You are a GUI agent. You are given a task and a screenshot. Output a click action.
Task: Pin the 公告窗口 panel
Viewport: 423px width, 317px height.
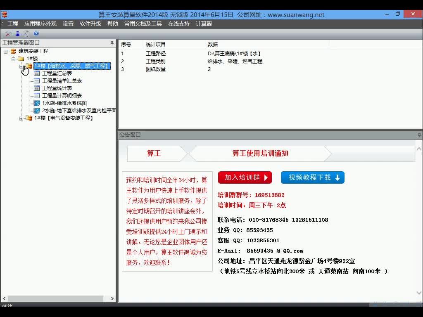point(418,134)
